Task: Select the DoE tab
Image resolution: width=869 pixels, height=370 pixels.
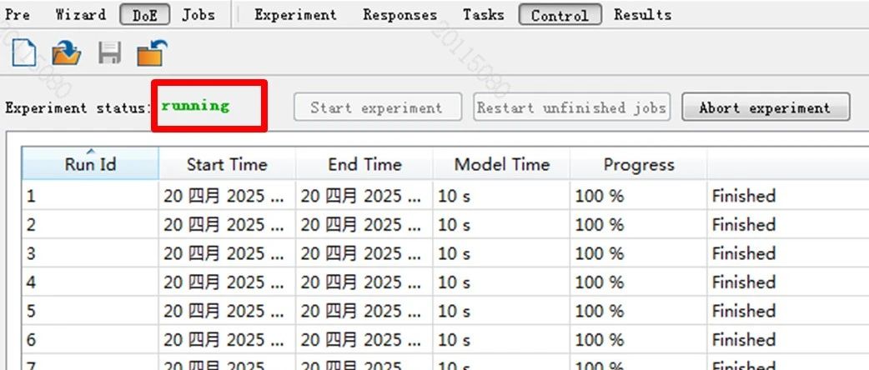Action: (144, 15)
